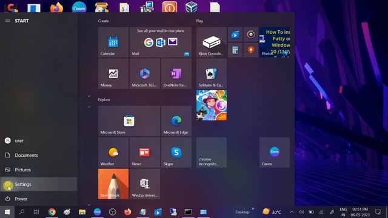388x218 pixels.
Task: Open the user account menu
Action: [39, 140]
